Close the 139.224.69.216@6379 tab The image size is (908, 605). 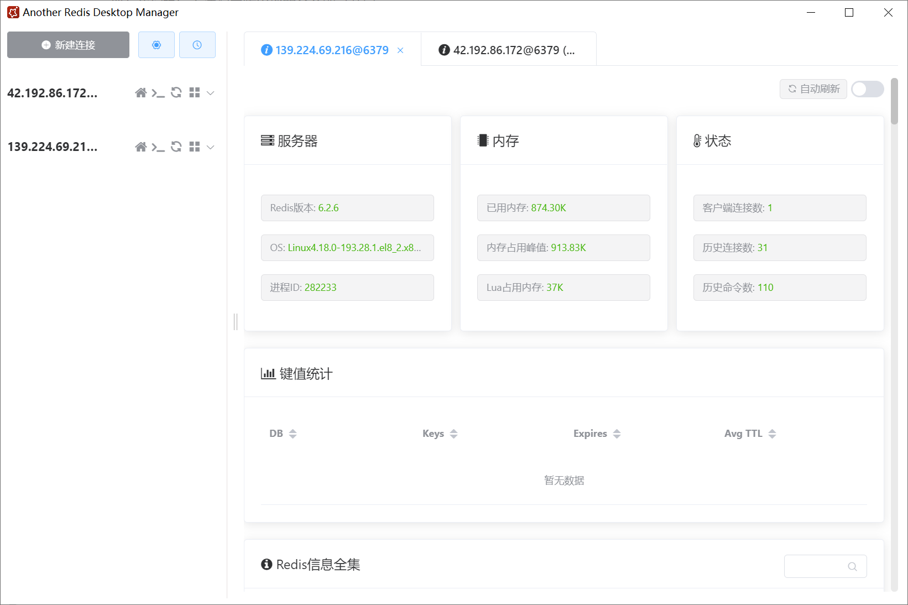(x=400, y=50)
